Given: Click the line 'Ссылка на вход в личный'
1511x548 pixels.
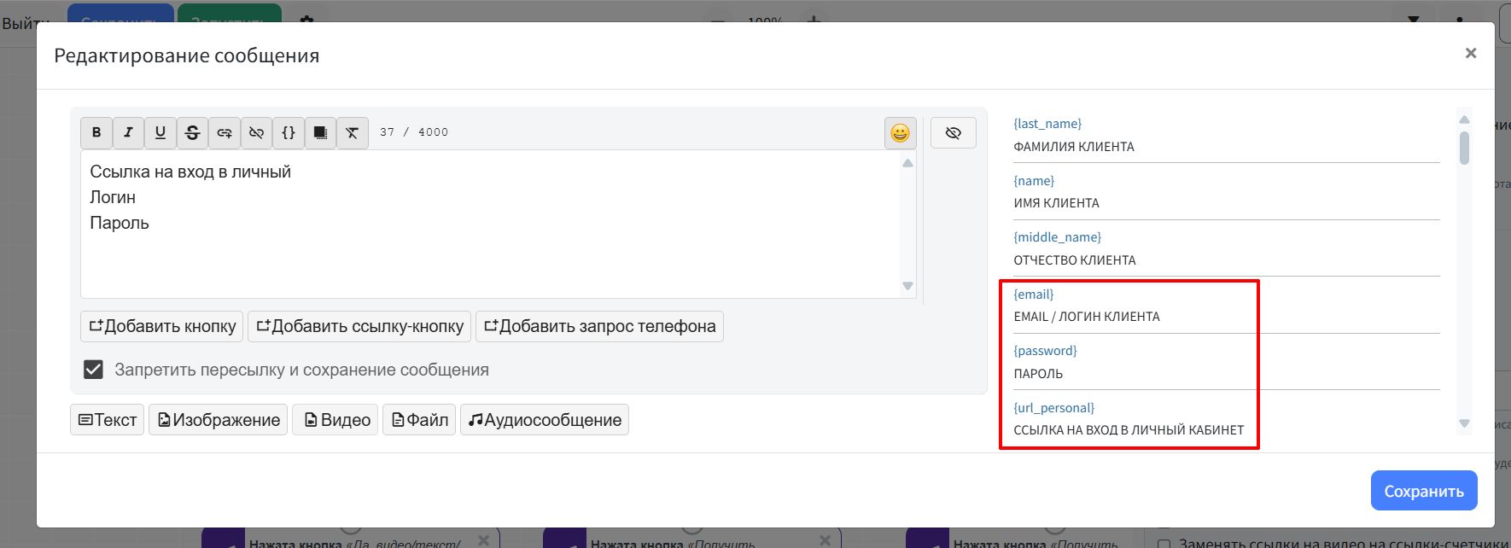Looking at the screenshot, I should coord(190,172).
